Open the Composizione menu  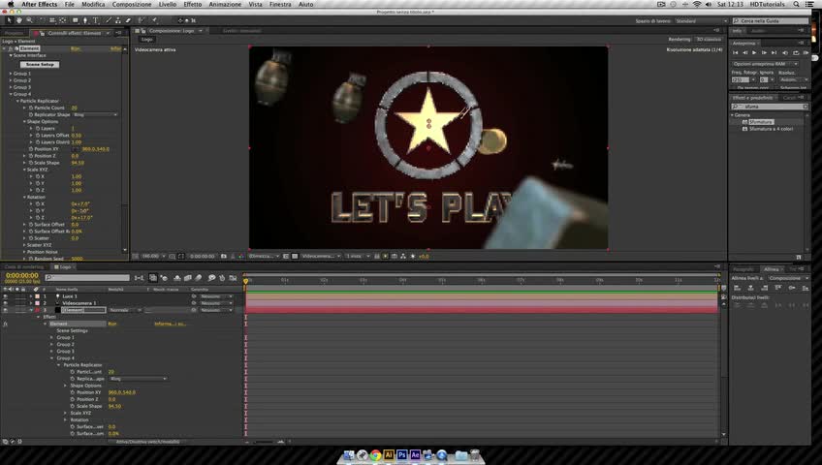point(132,4)
